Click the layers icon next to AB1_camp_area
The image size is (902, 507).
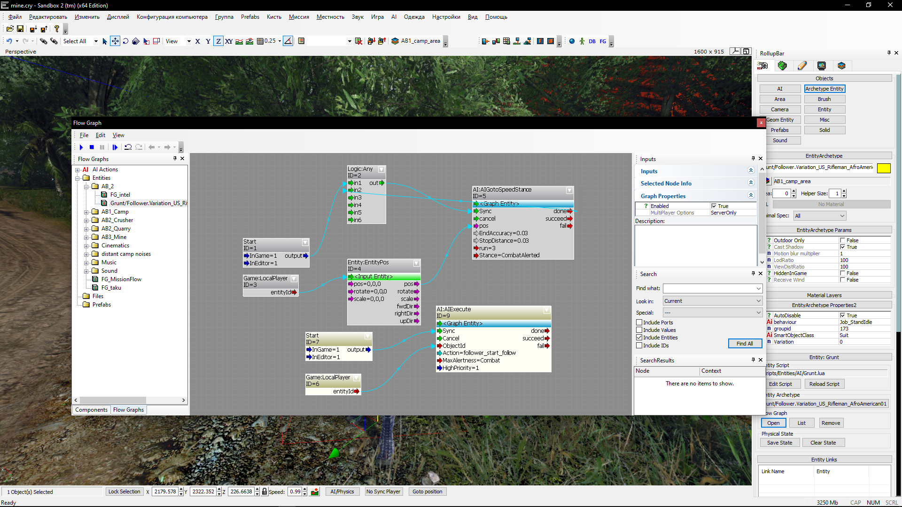click(x=395, y=41)
